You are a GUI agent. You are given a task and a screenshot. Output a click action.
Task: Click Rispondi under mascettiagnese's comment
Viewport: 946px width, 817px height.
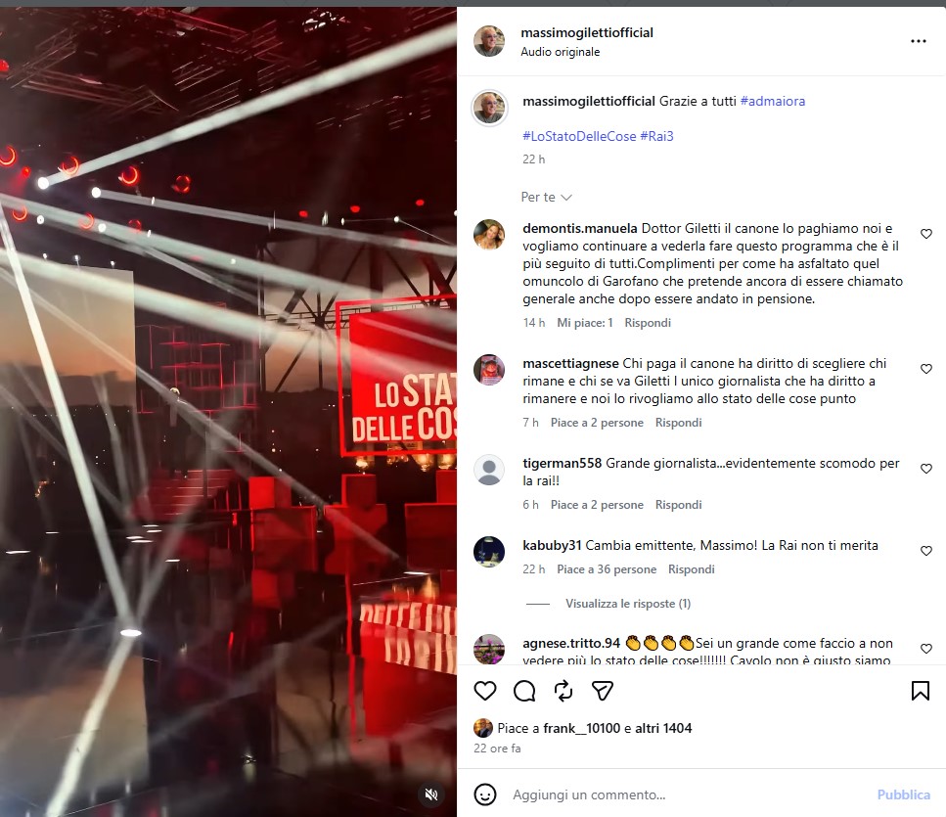679,423
